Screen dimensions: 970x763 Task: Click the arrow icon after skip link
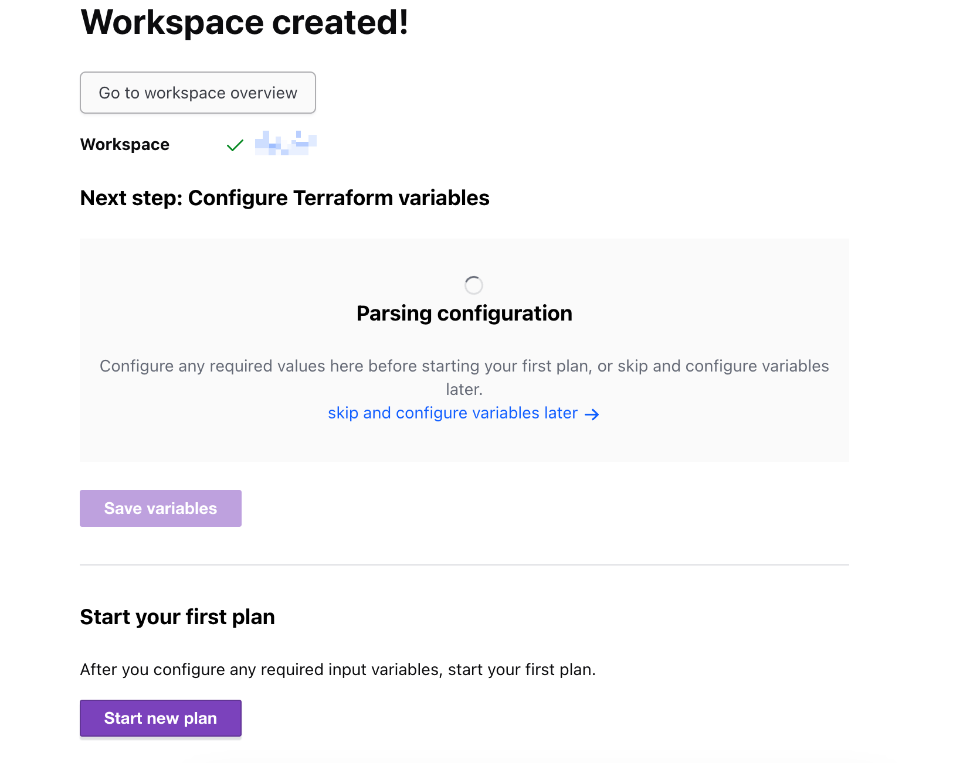[592, 414]
